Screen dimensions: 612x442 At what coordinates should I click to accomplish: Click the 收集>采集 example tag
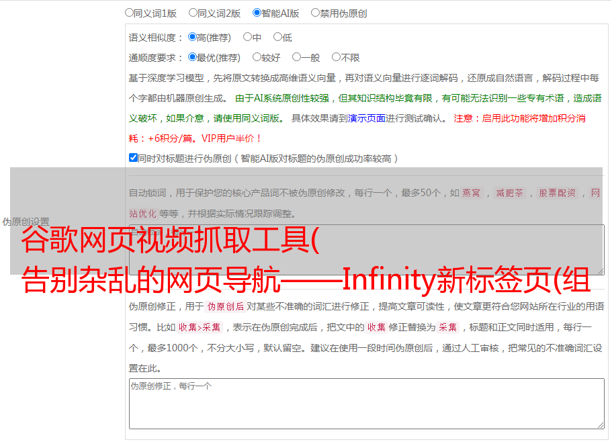point(200,327)
